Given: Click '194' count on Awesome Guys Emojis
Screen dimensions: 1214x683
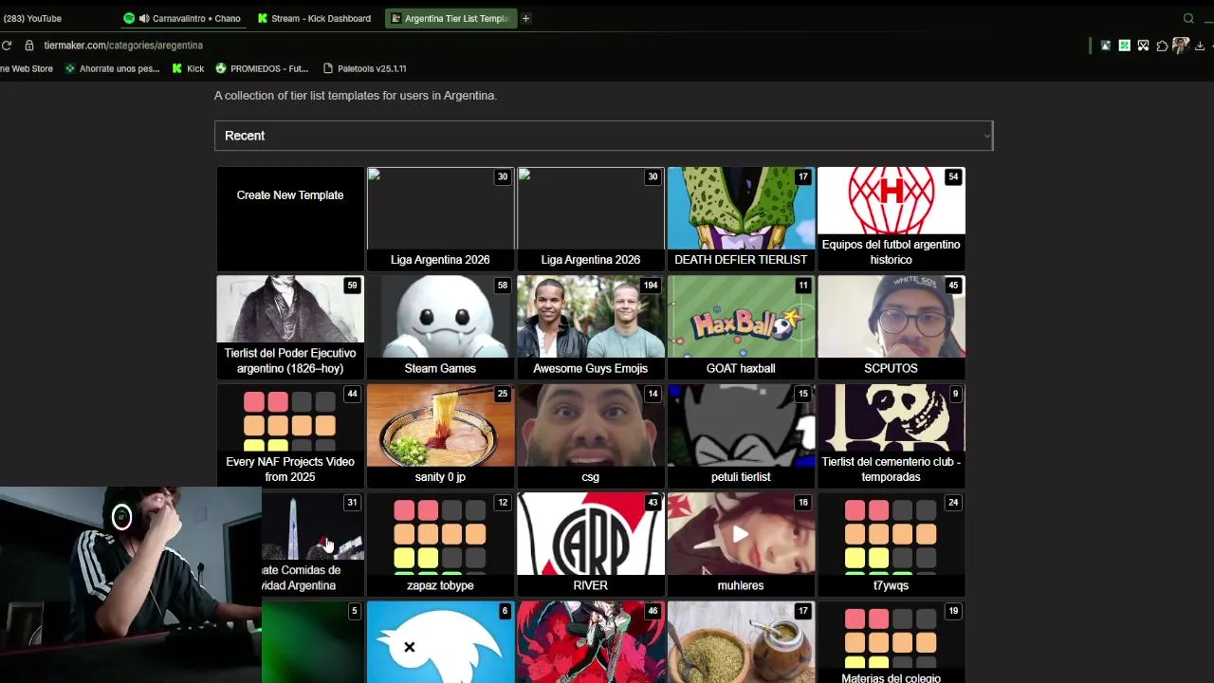Looking at the screenshot, I should coord(651,286).
